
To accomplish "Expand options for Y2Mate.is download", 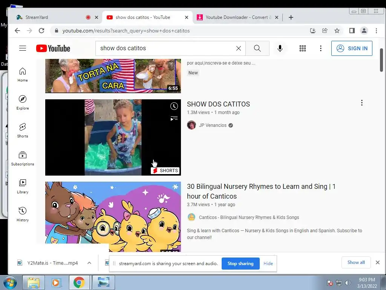I will point(89,263).
